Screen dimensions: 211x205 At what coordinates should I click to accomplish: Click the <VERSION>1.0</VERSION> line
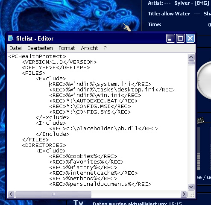click(59, 62)
